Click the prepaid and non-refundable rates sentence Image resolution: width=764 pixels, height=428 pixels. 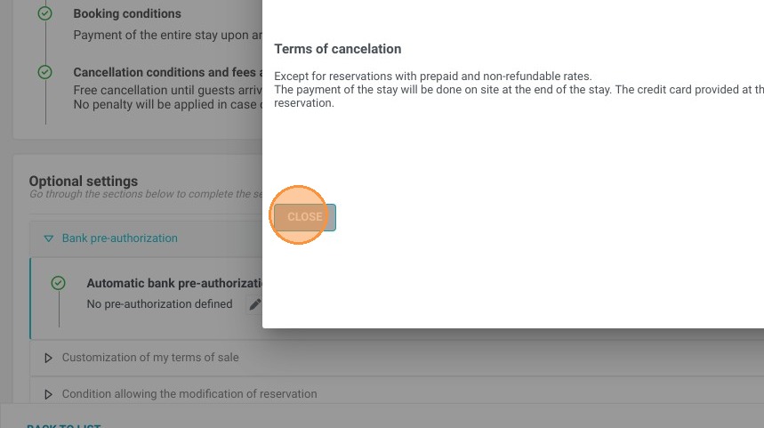pyautogui.click(x=432, y=76)
